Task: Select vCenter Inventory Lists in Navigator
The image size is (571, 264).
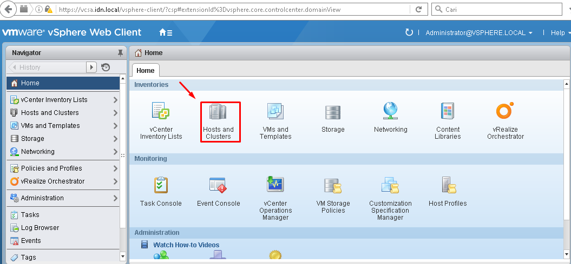Action: (x=63, y=99)
